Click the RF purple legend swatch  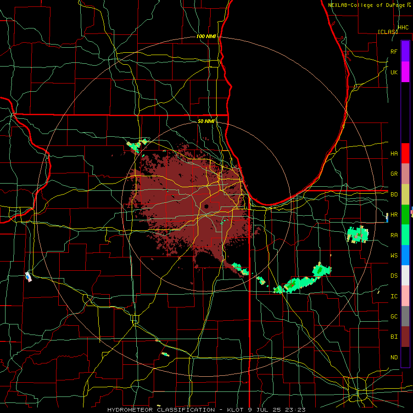click(405, 51)
